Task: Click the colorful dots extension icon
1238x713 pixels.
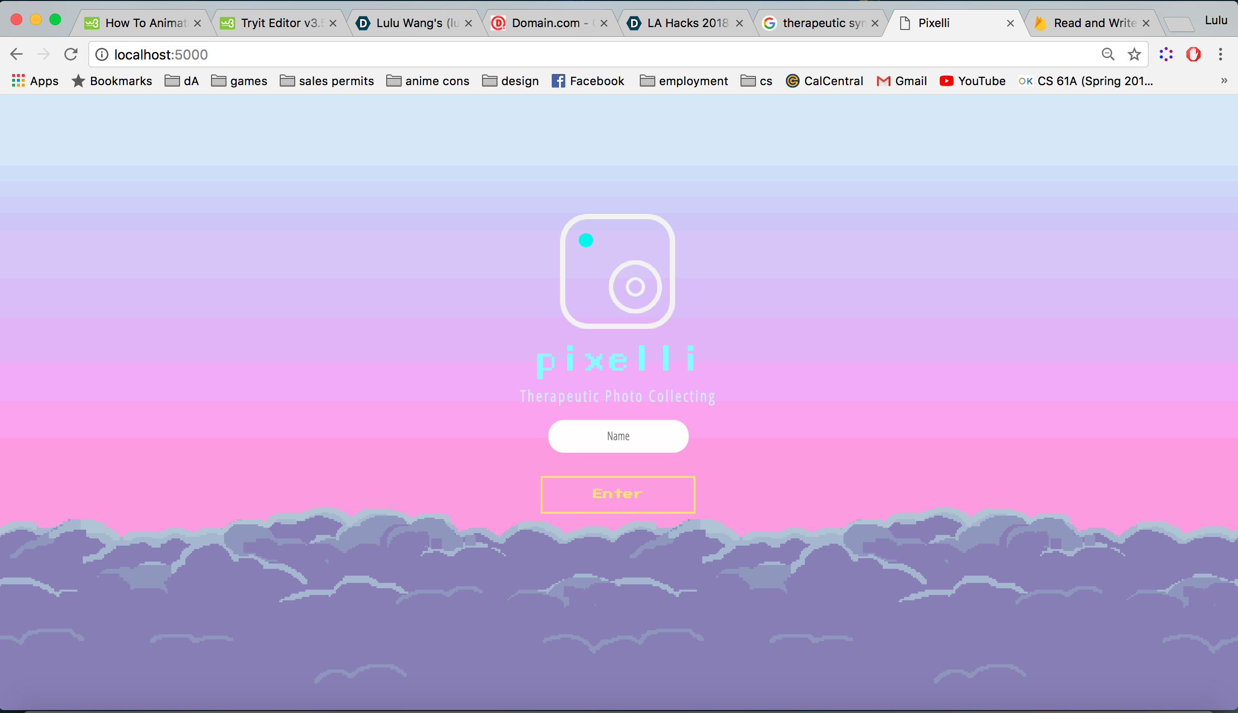Action: (1166, 54)
